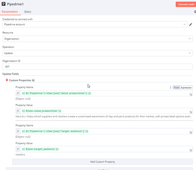
Task: Edit the Pipedrive account credential with pencil icon
Action: pyautogui.click(x=191, y=24)
